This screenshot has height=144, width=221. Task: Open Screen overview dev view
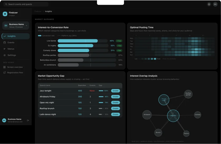[15, 67]
